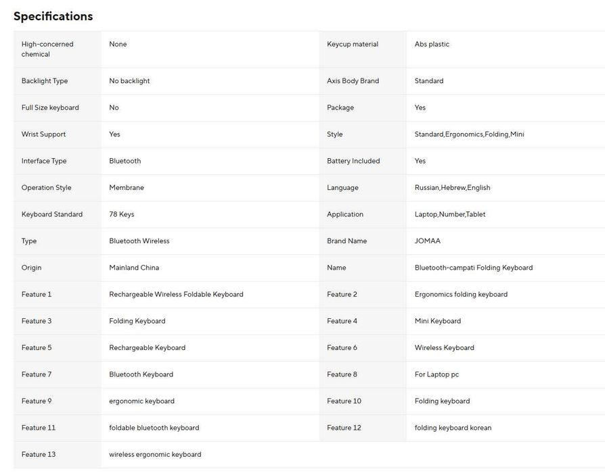Screen dimensions: 605x473
Task: Click the wireless ergonomic keyboard value
Action: [155, 455]
